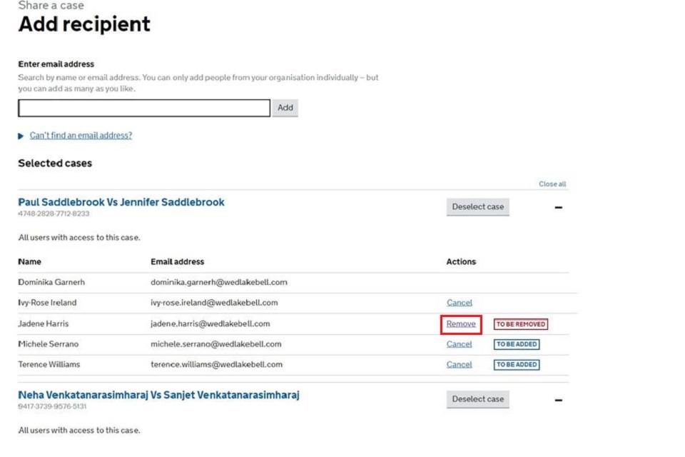Click the Actions column header
Viewport: 685px width, 457px height.
tap(461, 262)
